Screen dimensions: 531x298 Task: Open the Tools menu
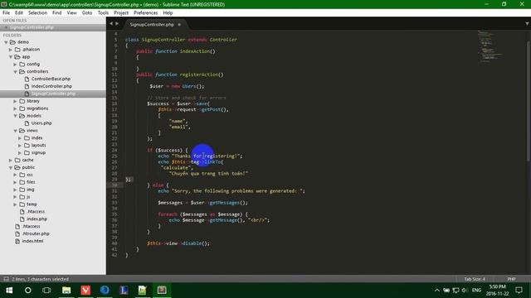[x=103, y=13]
